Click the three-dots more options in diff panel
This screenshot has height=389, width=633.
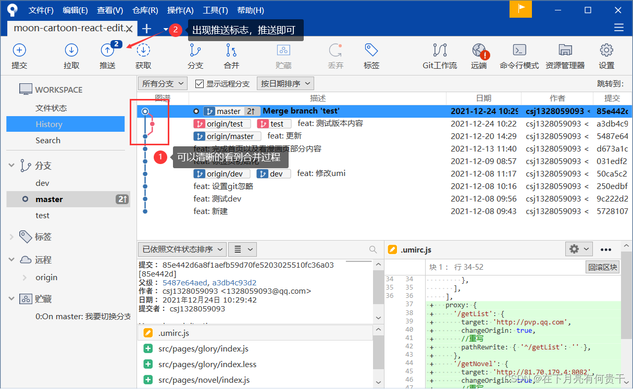pos(605,249)
